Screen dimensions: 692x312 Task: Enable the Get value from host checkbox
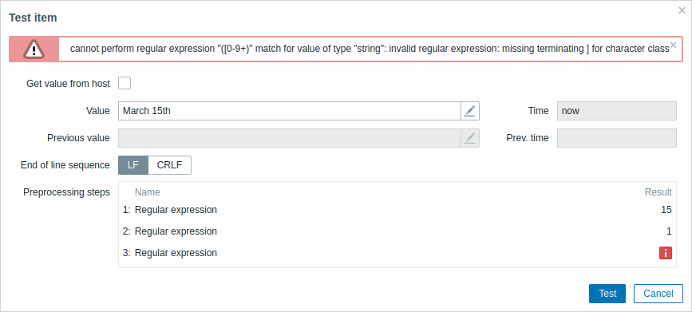(x=125, y=83)
